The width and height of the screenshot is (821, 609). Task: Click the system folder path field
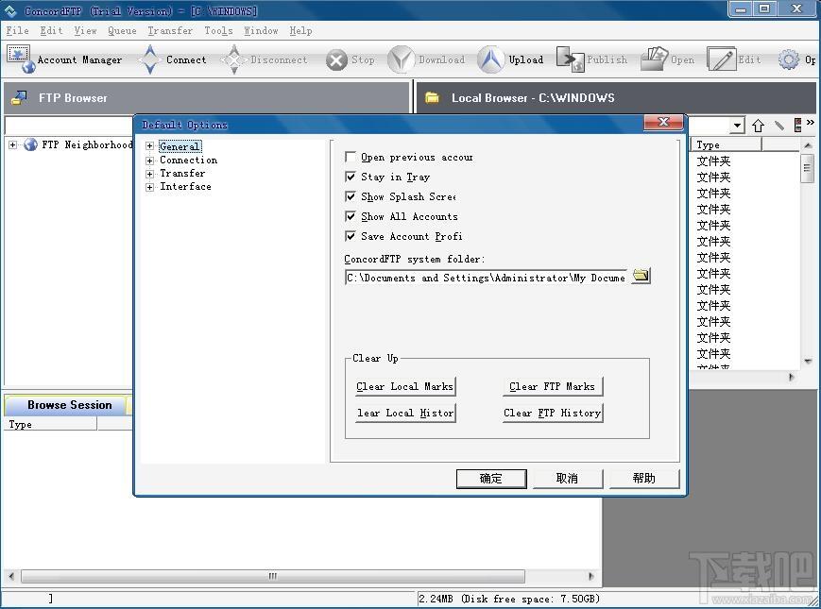(486, 278)
